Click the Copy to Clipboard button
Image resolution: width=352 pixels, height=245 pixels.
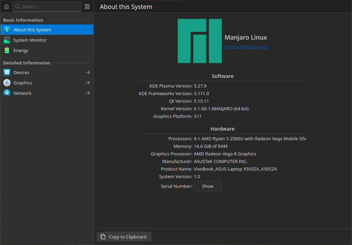click(x=124, y=237)
